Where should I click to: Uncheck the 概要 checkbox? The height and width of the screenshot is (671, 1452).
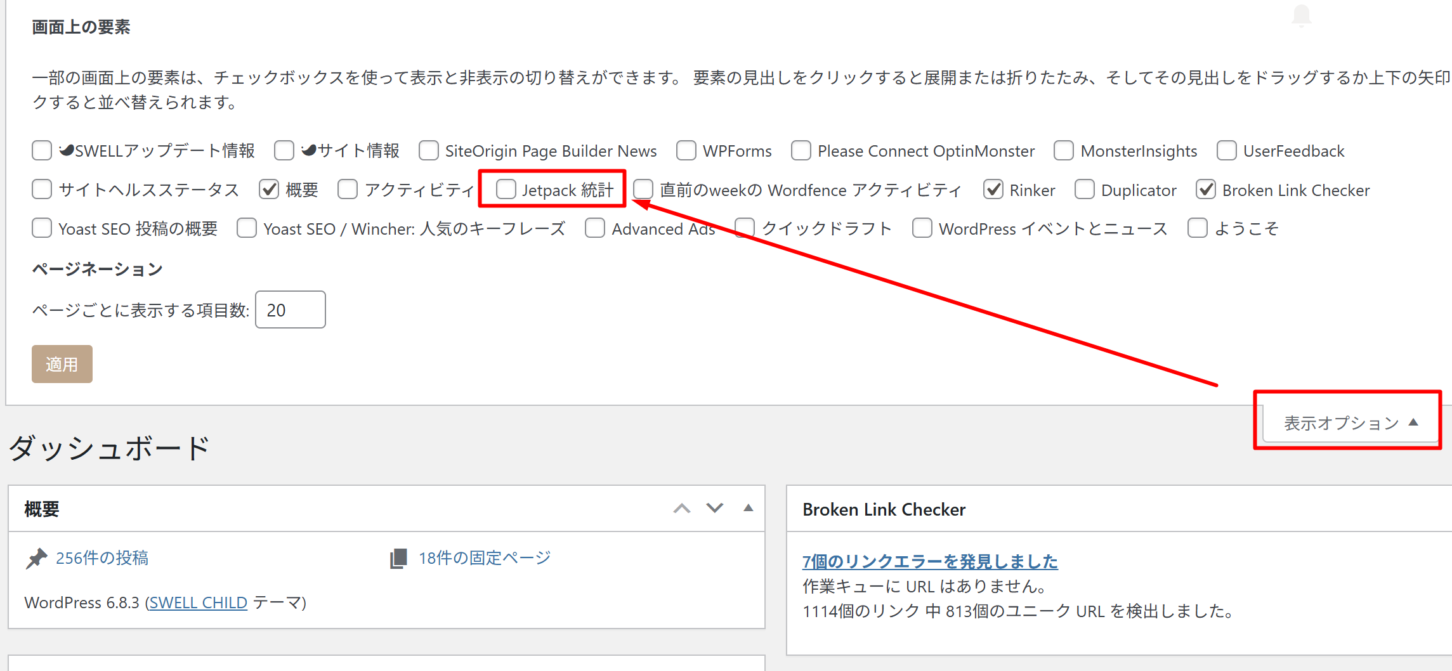tap(270, 190)
